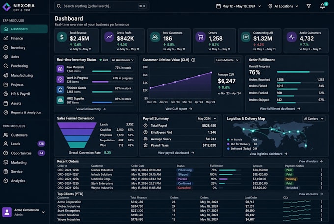The image size is (334, 224).
Task: Click View all orders link
Action: pyautogui.click(x=310, y=161)
